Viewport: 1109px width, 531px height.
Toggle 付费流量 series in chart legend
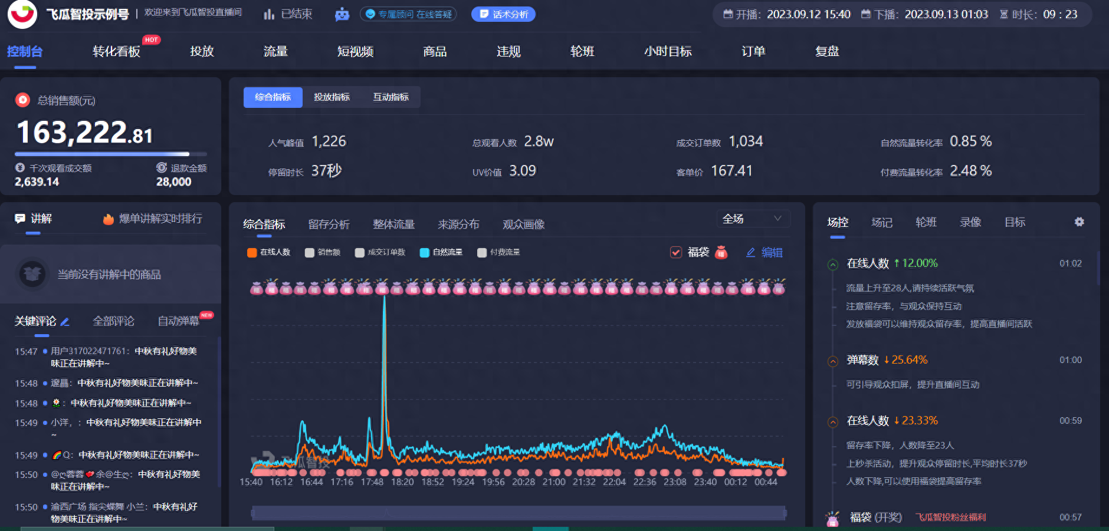pyautogui.click(x=482, y=253)
